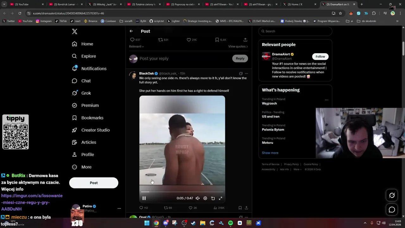Enter fullscreen on the video
Screen dimensions: 405x228
(x=221, y=198)
